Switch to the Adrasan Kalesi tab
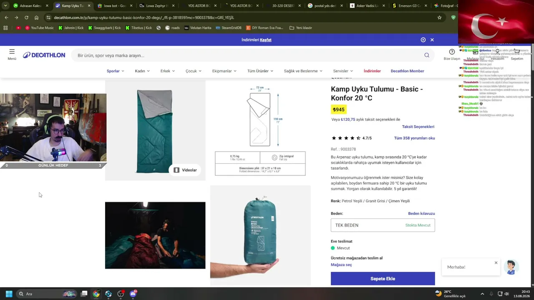The width and height of the screenshot is (534, 300). (x=30, y=6)
